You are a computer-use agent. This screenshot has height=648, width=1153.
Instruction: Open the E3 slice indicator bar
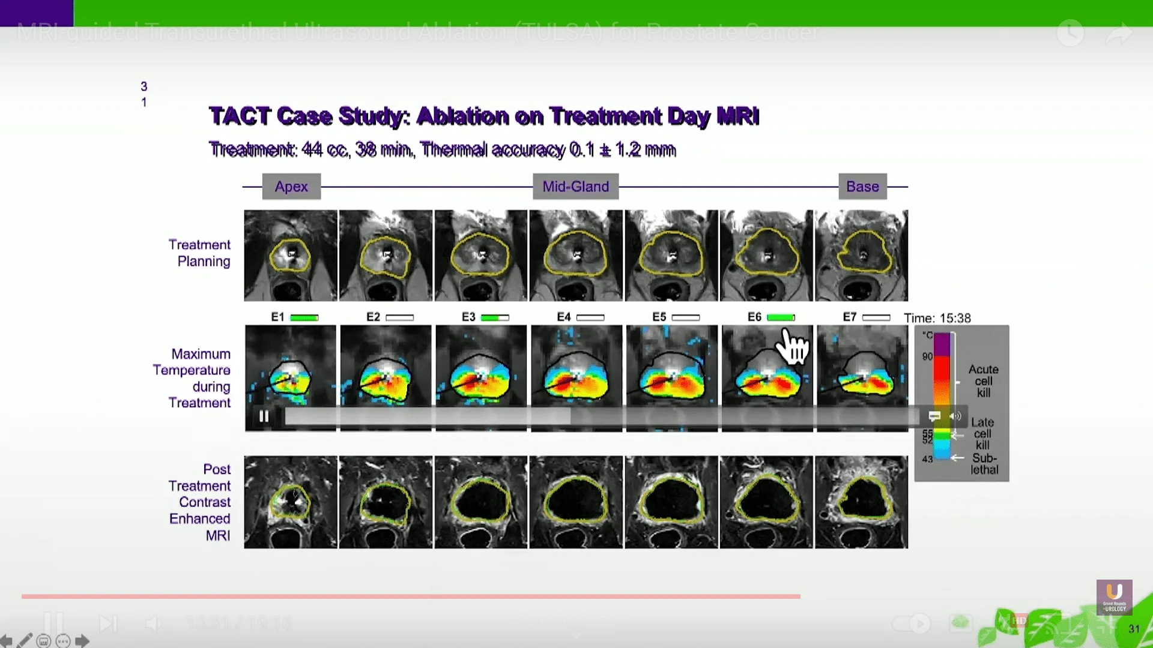(495, 316)
